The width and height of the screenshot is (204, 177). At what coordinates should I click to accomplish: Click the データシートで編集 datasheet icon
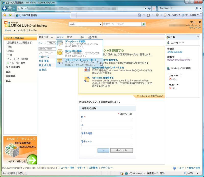click(x=60, y=43)
